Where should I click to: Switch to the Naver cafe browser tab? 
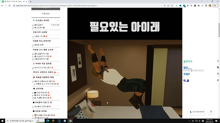click(x=13, y=2)
